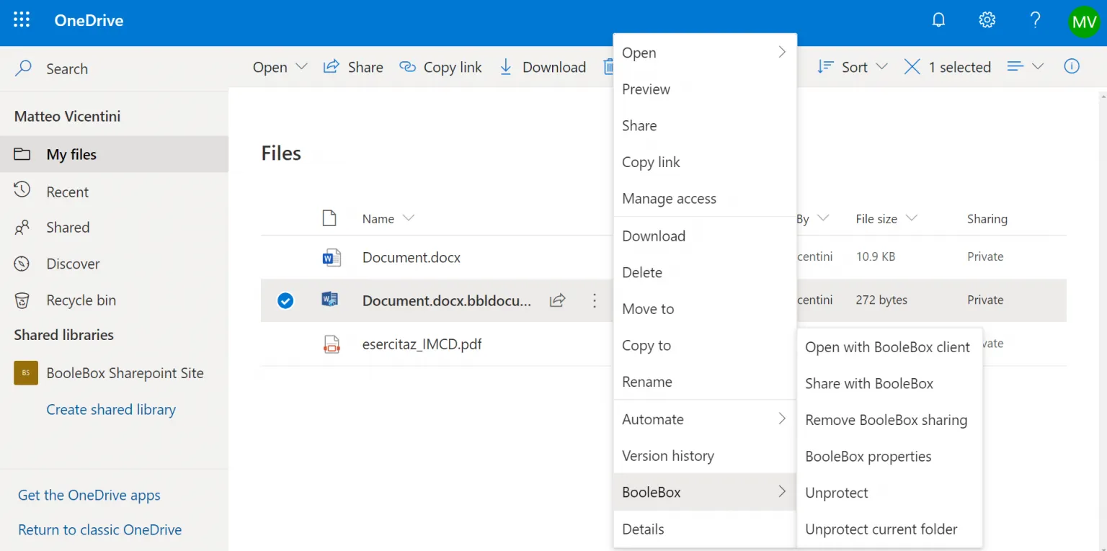Expand the Open submenu arrow in context menu
Viewport: 1107px width, 551px height.
[782, 52]
